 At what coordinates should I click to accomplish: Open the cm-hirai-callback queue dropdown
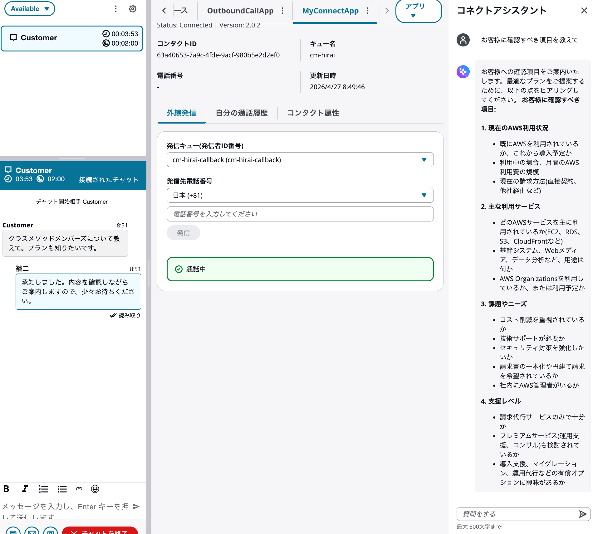300,160
